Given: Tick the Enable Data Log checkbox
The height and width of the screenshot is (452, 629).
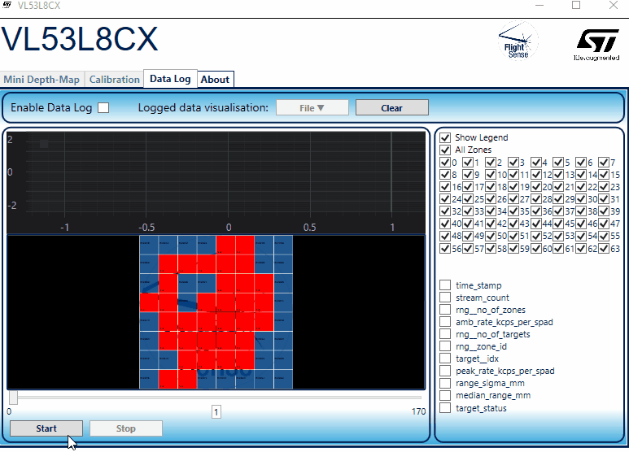Looking at the screenshot, I should click(x=103, y=108).
